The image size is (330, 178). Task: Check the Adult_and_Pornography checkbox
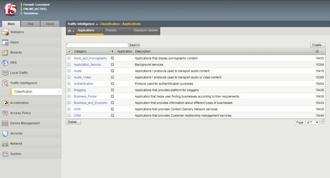point(69,58)
